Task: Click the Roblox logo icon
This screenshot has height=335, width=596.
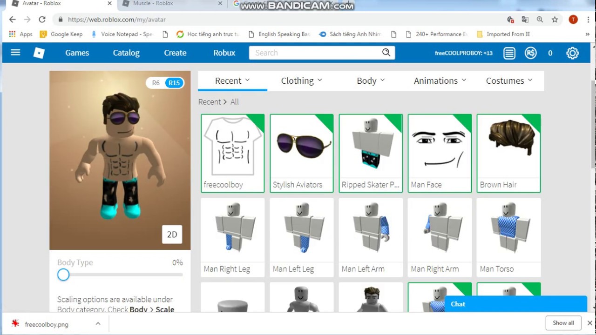Action: coord(39,53)
